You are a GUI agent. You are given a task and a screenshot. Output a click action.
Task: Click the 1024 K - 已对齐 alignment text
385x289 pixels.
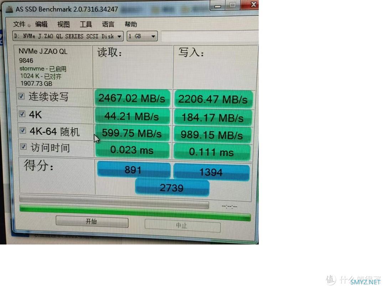pyautogui.click(x=41, y=76)
